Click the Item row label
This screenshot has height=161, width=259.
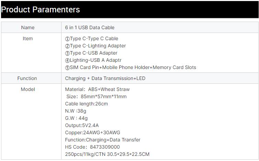(28, 38)
